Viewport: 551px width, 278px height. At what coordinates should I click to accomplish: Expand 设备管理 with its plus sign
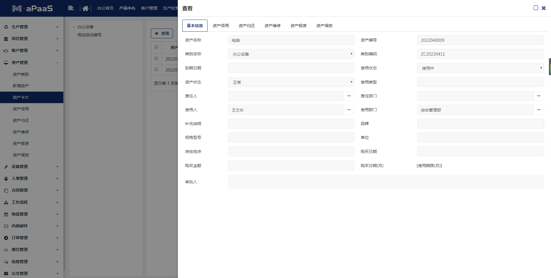(x=57, y=167)
